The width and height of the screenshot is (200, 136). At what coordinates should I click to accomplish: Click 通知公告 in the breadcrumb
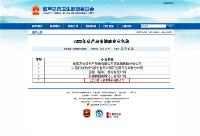pos(165,32)
